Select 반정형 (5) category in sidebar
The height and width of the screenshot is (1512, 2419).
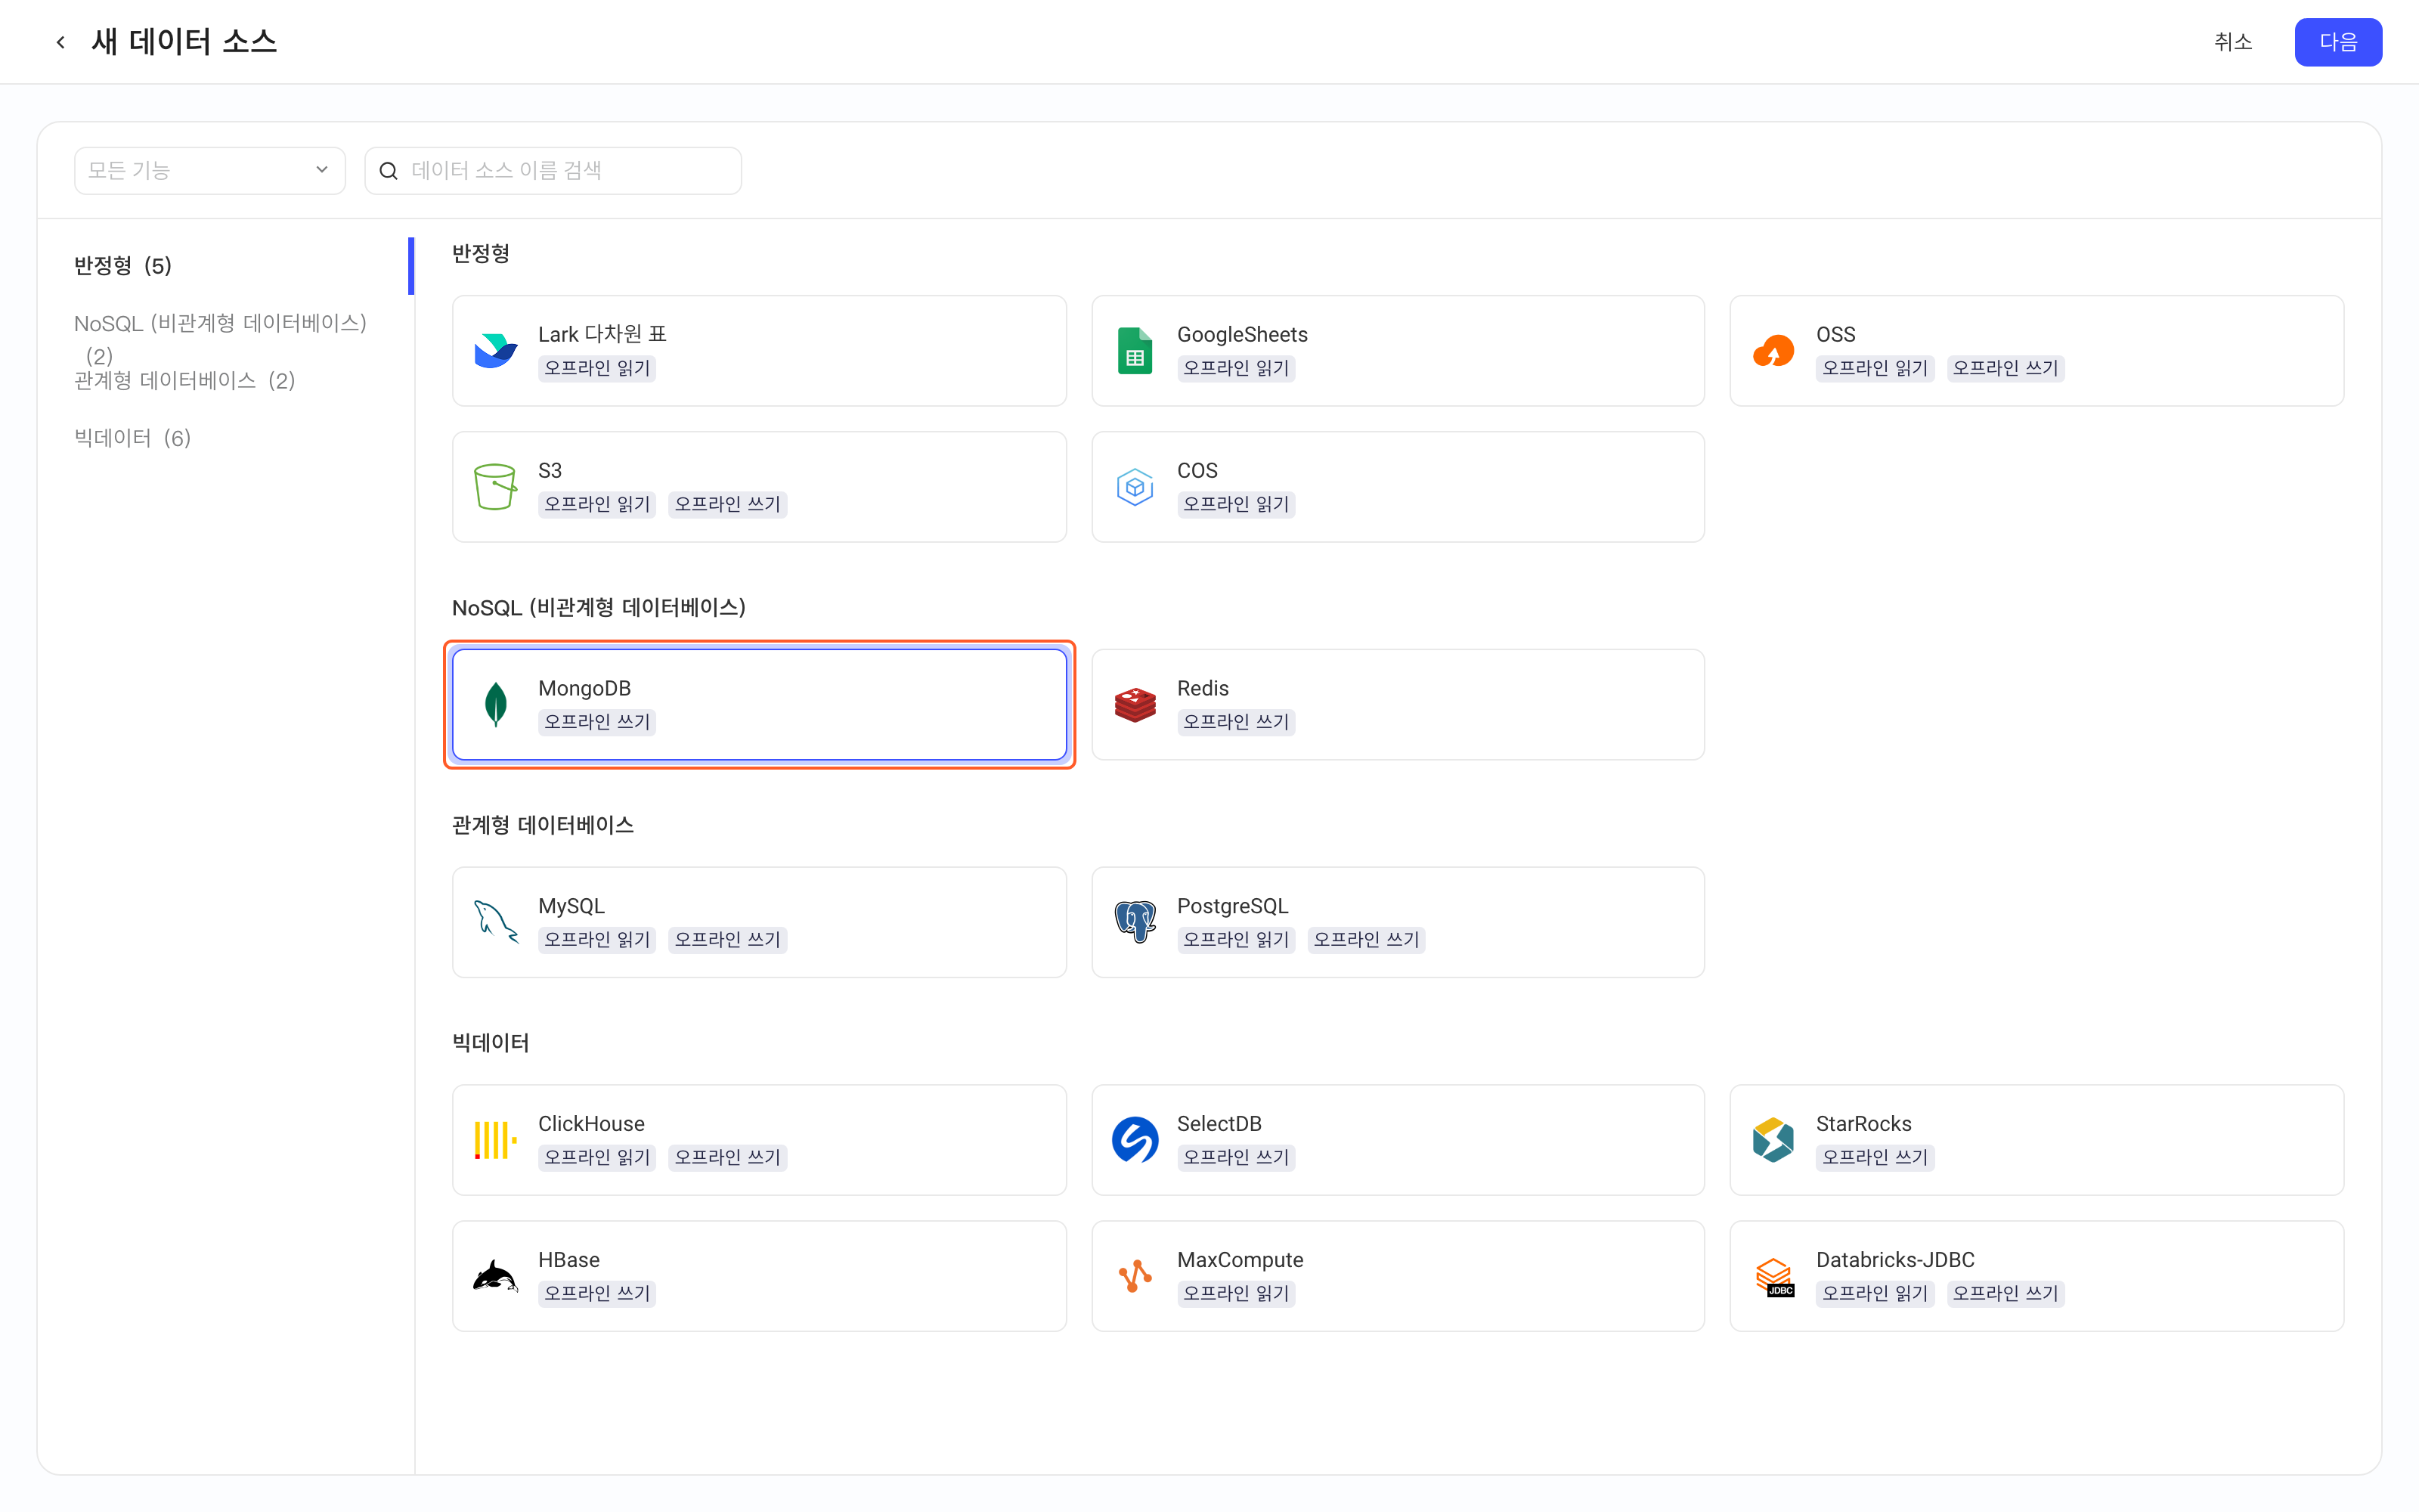pyautogui.click(x=123, y=265)
